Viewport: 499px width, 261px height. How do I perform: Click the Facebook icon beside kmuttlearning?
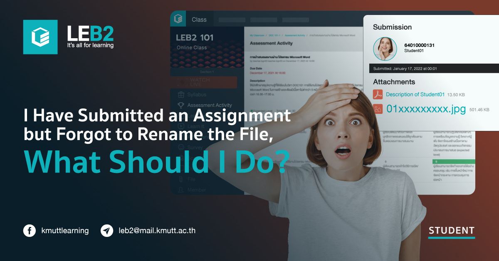pos(29,231)
